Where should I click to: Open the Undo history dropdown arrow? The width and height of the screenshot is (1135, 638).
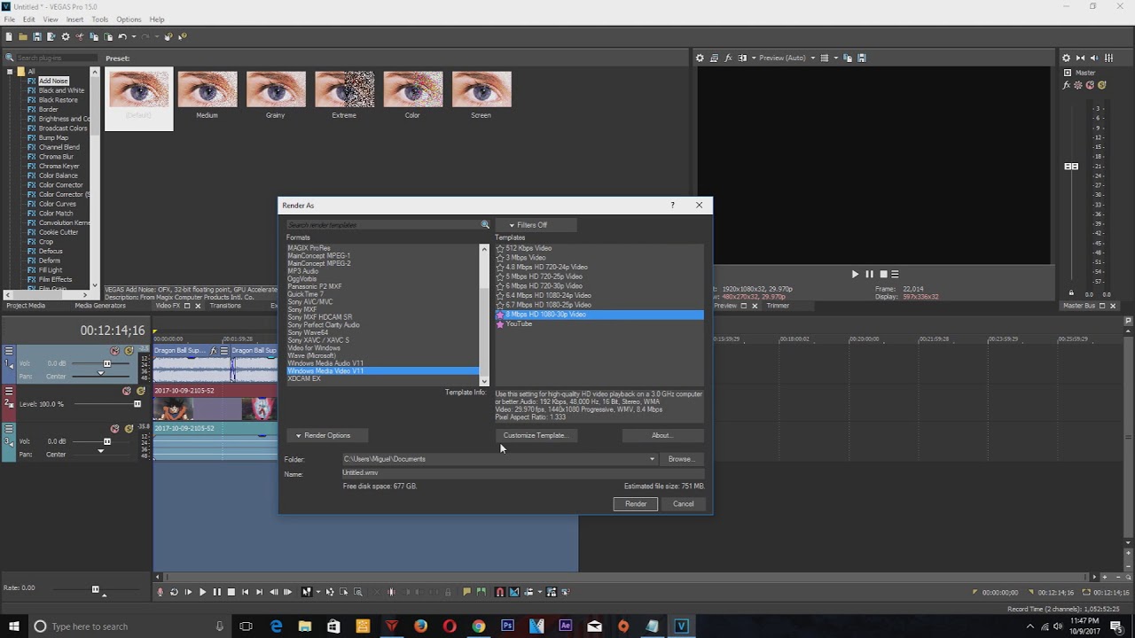click(133, 36)
